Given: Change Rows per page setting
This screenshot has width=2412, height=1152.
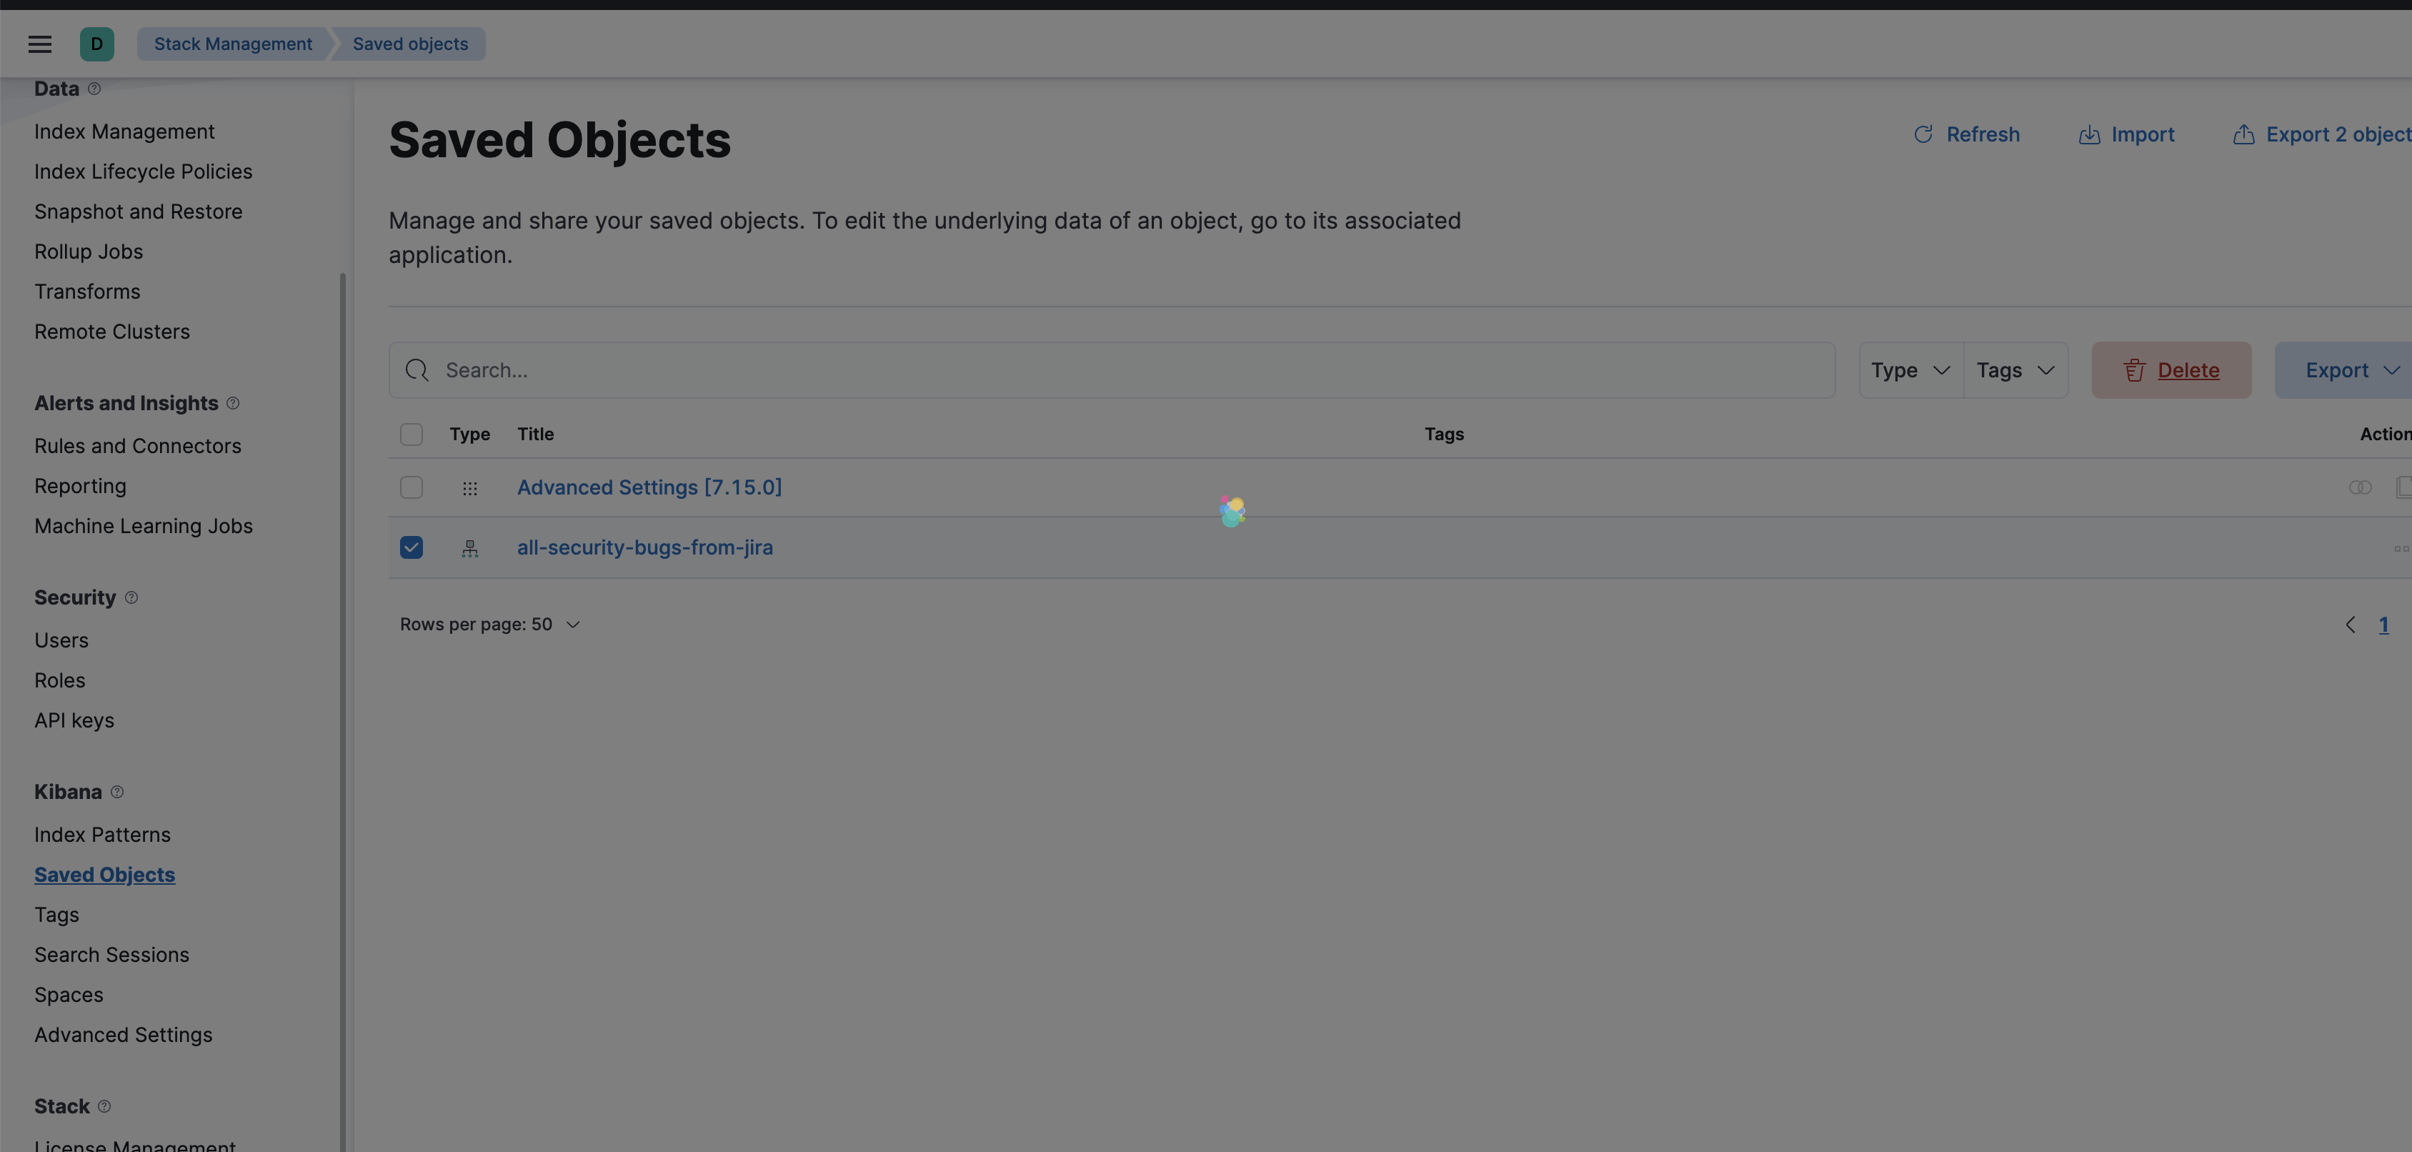Looking at the screenshot, I should [x=491, y=625].
